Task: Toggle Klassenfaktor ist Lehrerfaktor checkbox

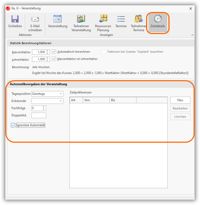Action: [54, 59]
